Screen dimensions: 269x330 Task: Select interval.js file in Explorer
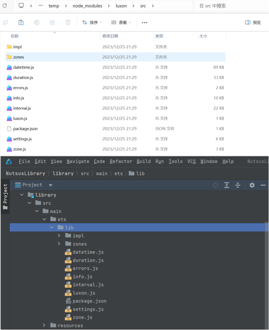coord(115,108)
